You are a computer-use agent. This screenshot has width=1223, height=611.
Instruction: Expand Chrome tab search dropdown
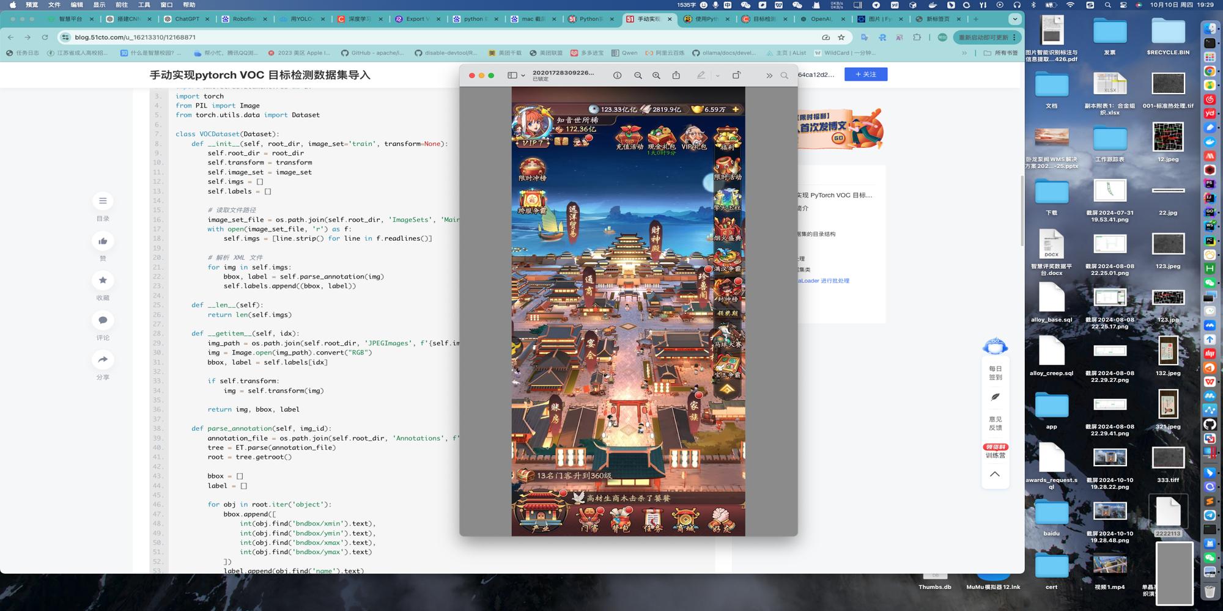pyautogui.click(x=1014, y=19)
